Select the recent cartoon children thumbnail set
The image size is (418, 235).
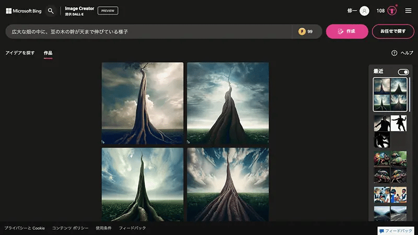point(390,194)
